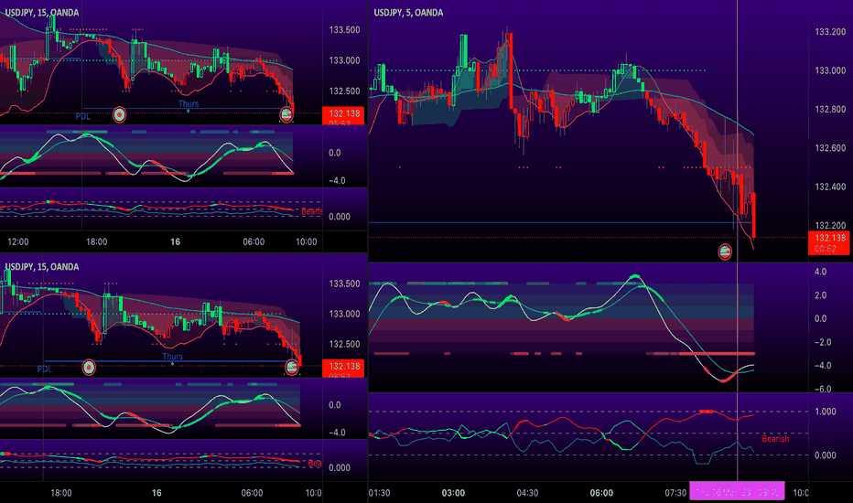Click 10:00 on the top-left chart time axis
Screen dimensions: 853x503
point(306,242)
